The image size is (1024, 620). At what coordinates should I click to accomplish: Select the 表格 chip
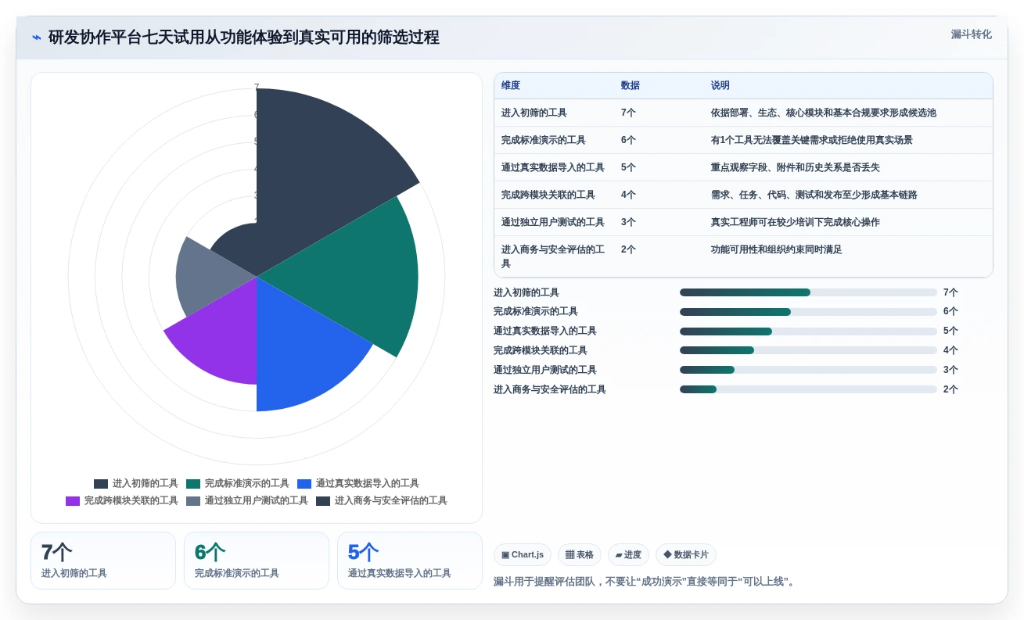pyautogui.click(x=580, y=555)
